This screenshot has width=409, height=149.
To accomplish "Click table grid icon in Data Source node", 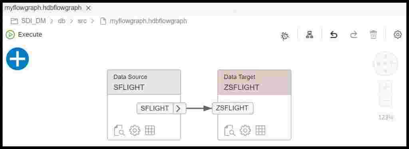I will pos(150,130).
